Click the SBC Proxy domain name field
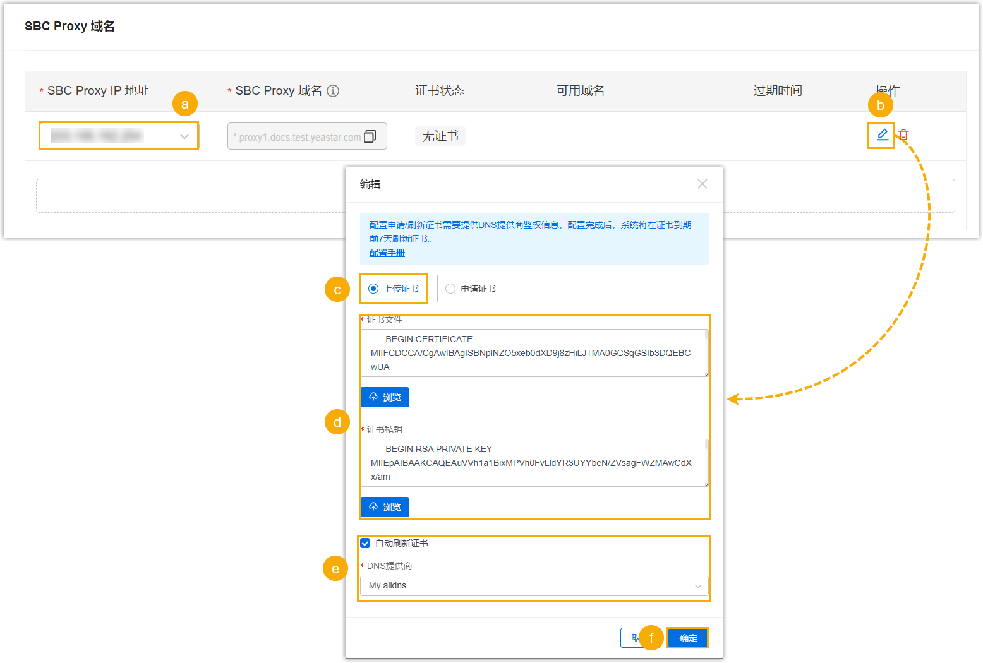983x663 pixels. tap(297, 136)
